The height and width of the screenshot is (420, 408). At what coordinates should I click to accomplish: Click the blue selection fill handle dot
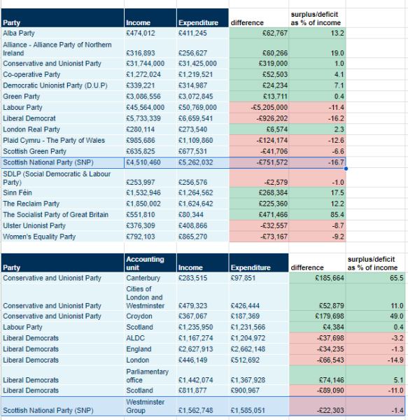346,169
